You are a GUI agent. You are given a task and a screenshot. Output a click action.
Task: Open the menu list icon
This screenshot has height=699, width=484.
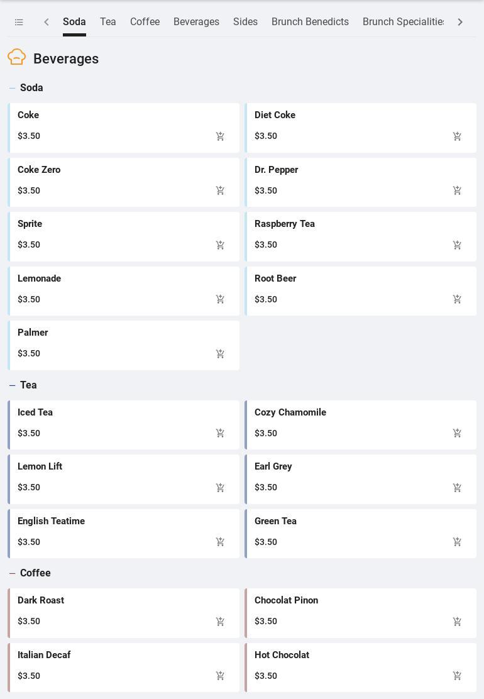pos(19,22)
